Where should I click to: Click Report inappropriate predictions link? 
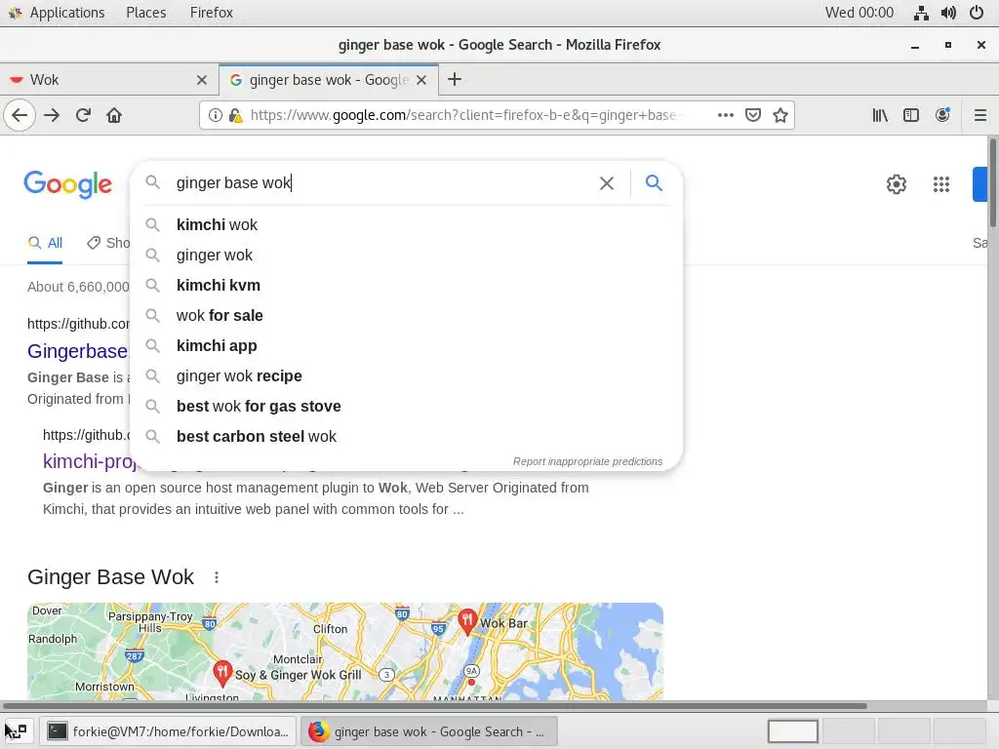[587, 461]
